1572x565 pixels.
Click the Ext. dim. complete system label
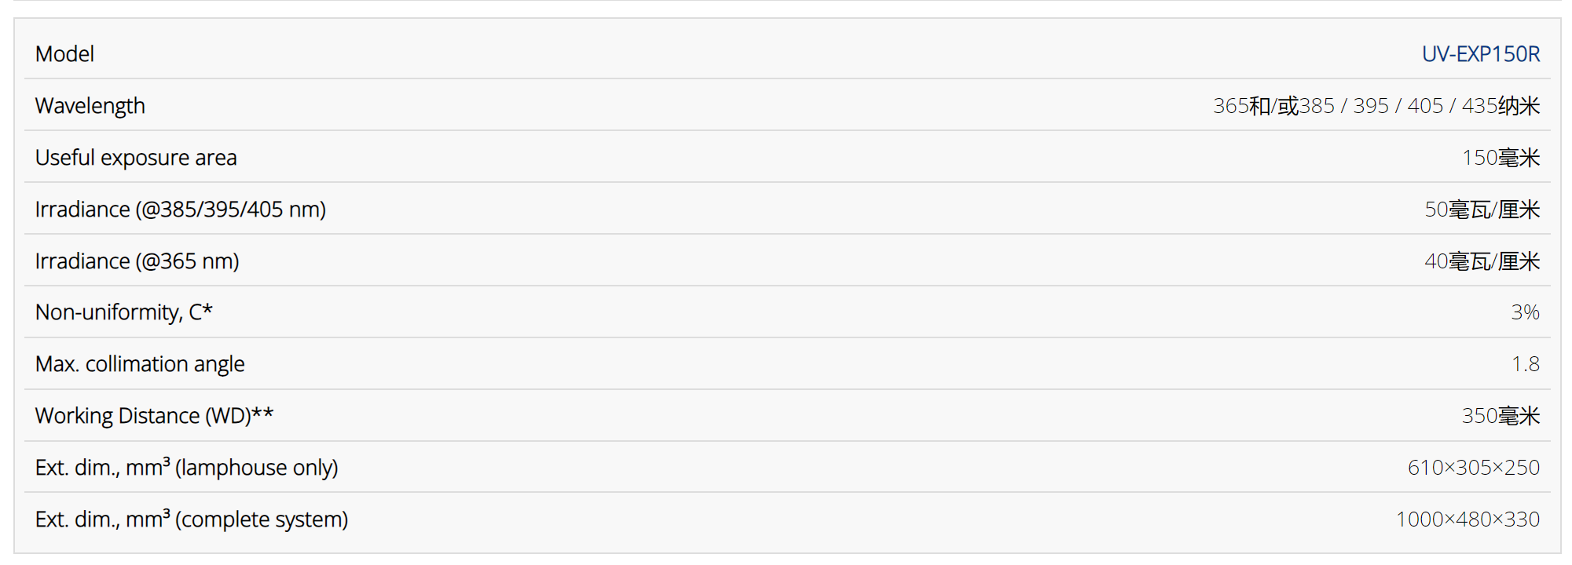click(x=191, y=519)
